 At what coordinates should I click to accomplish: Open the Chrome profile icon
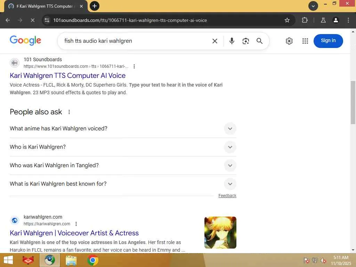tap(335, 20)
